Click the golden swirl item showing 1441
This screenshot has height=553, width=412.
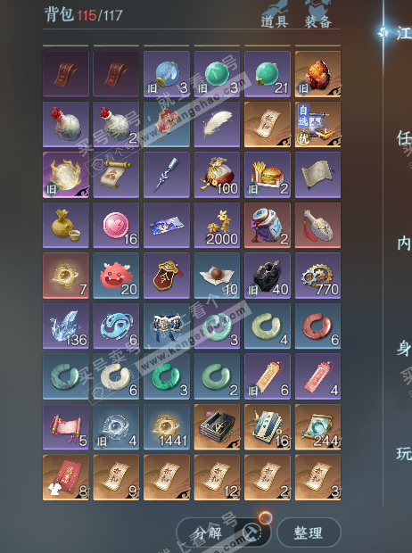click(167, 427)
